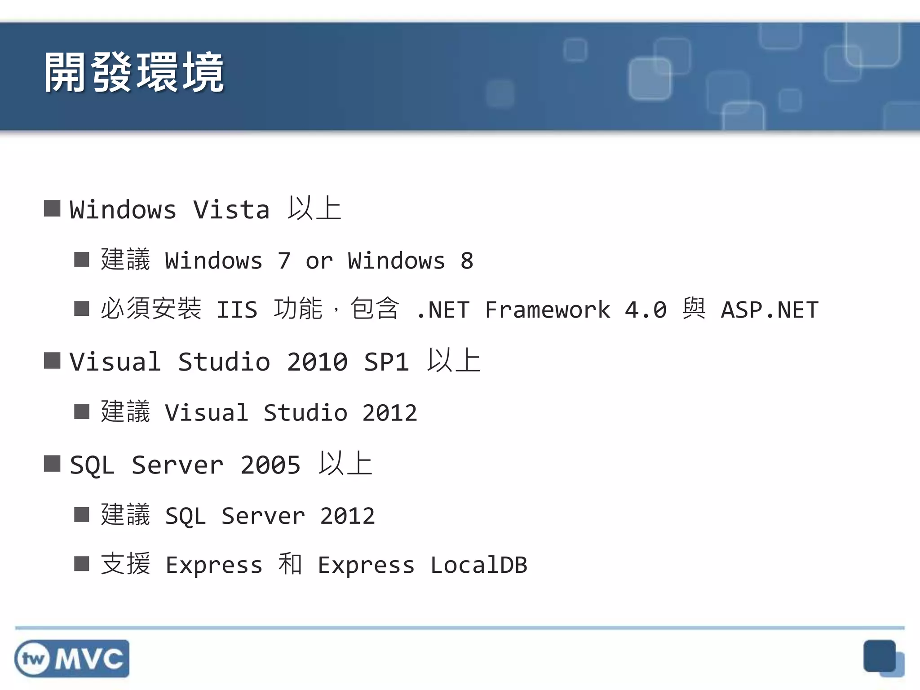Click the line starting with '必須安裝 IIS 功能'

coord(460,309)
